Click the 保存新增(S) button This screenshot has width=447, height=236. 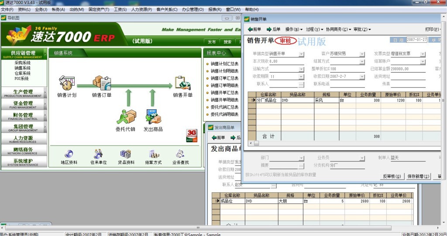point(418,177)
